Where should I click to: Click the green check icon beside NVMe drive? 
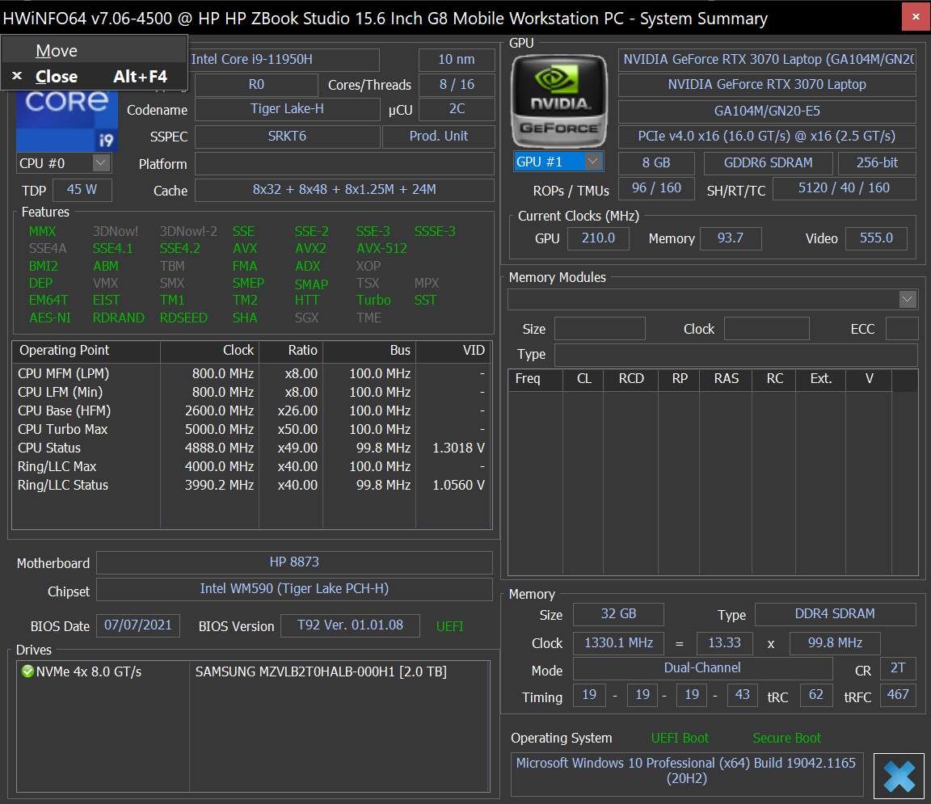pos(27,671)
